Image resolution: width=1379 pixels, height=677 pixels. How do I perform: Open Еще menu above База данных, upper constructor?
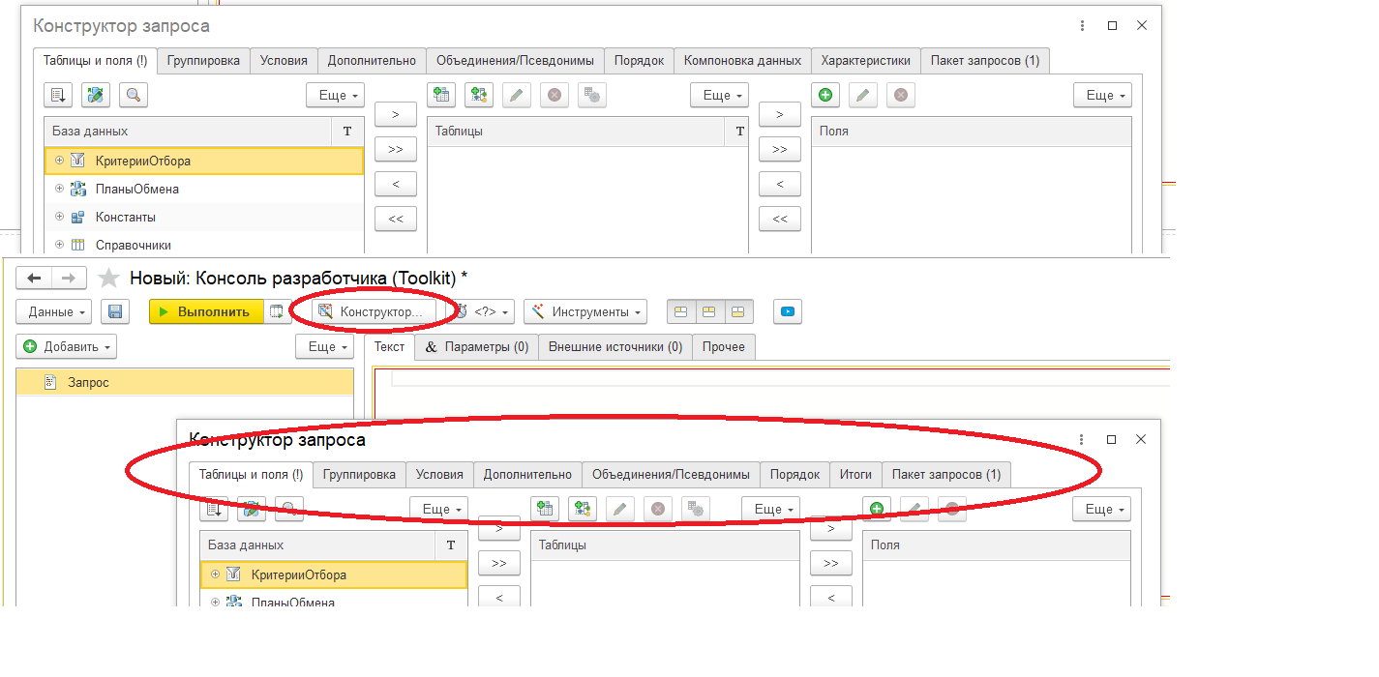[335, 95]
